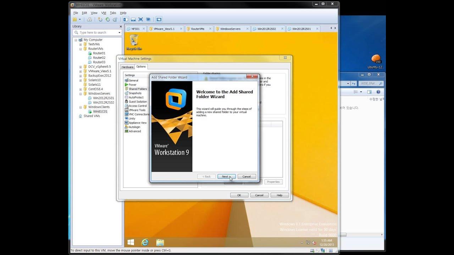Click OK in Virtual Machine Settings

(x=239, y=195)
